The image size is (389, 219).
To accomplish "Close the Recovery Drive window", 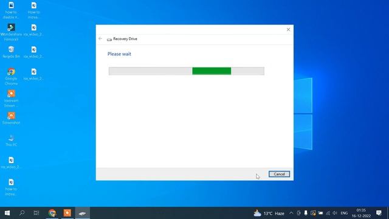I will [x=288, y=30].
